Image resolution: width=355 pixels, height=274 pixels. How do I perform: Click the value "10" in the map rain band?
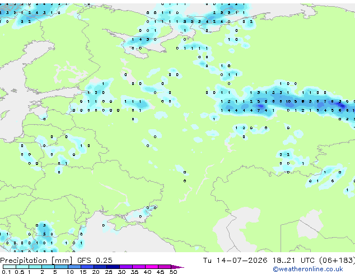(288, 102)
